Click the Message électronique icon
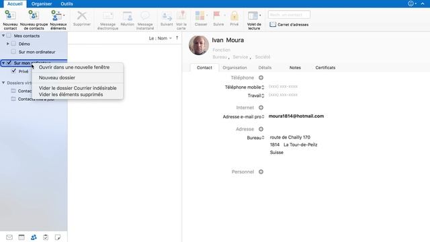430x242 pixels. pos(107,15)
